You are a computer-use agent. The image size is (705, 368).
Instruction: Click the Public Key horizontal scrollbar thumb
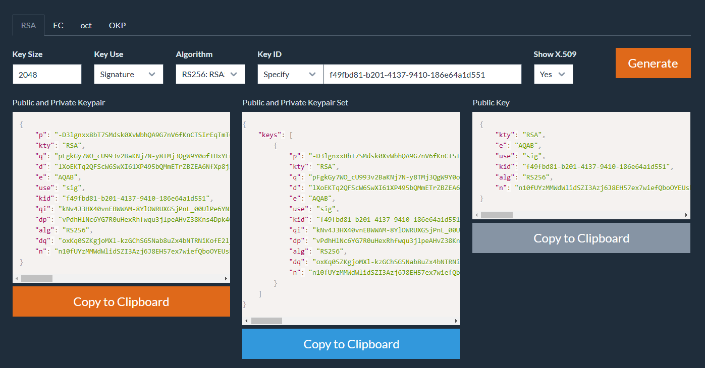[x=497, y=215]
